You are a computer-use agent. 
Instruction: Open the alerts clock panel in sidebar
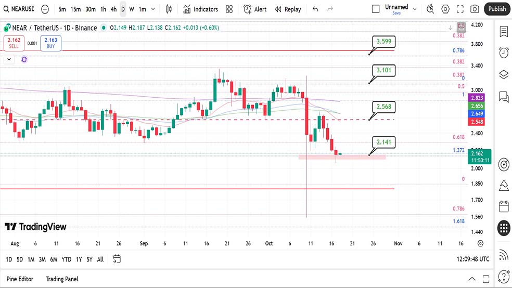tap(503, 53)
